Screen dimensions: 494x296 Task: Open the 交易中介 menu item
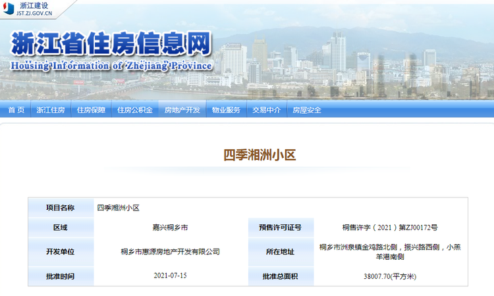[266, 110]
